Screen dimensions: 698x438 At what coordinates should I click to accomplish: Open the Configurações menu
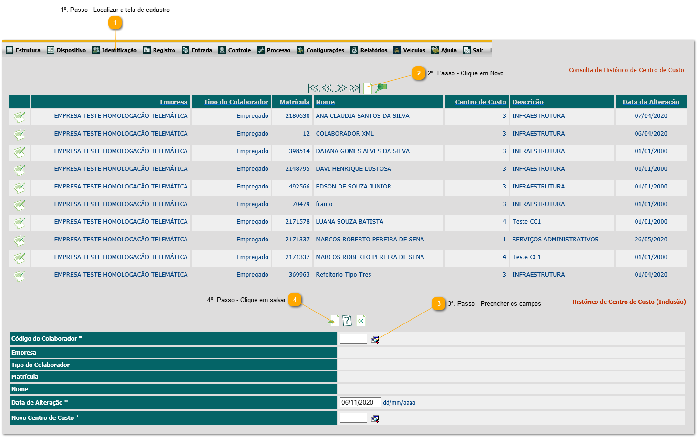point(320,50)
